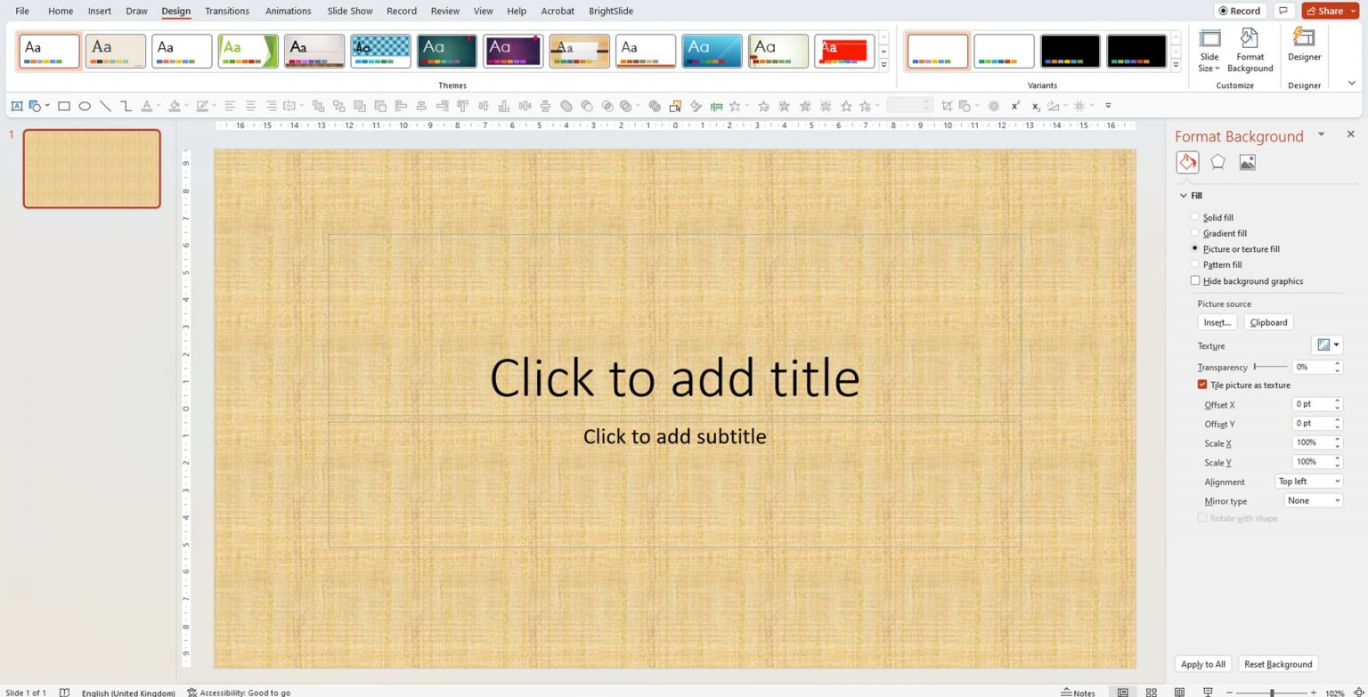Open Reading view from the status bar
Screen dimensions: 1368x697
[x=1178, y=692]
